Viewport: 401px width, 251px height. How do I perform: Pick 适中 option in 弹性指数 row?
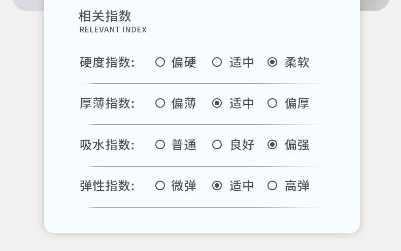click(217, 186)
